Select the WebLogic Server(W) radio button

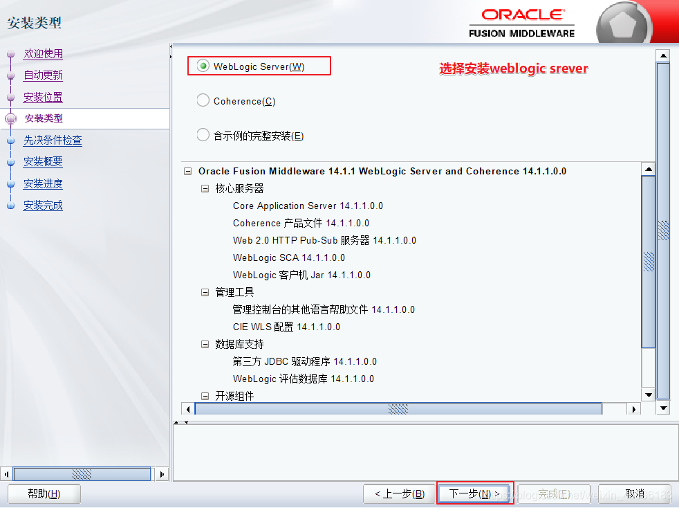tap(203, 66)
